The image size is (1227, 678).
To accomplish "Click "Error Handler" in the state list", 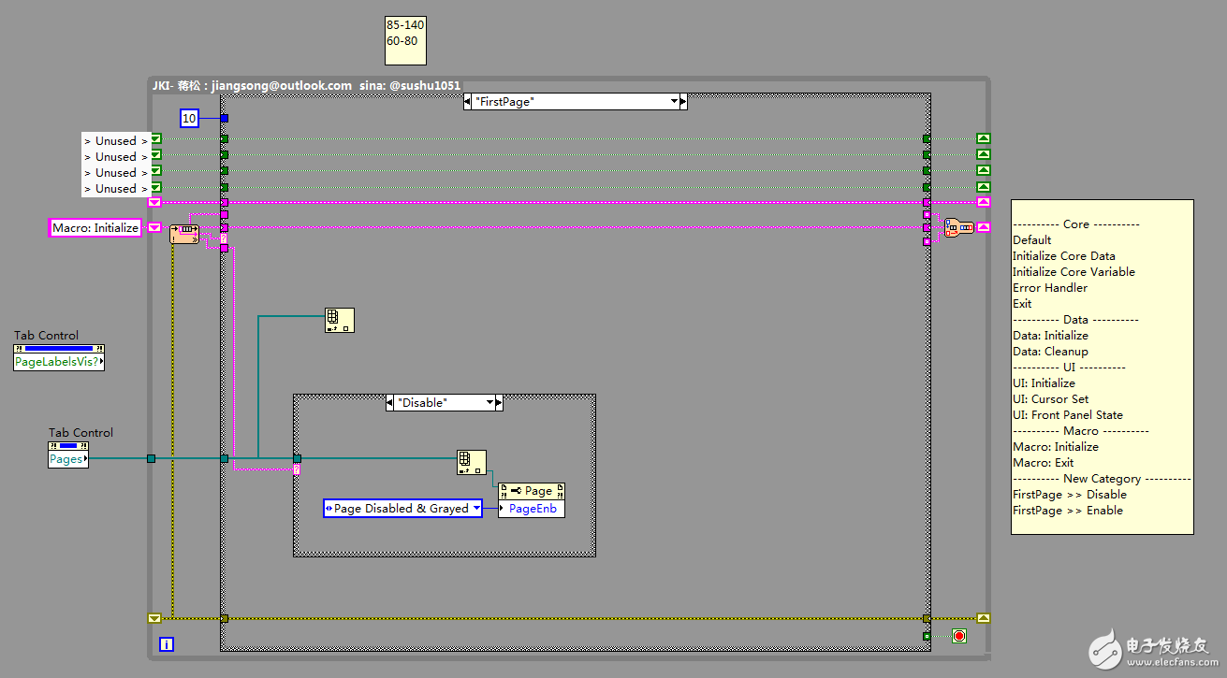I will [1050, 288].
